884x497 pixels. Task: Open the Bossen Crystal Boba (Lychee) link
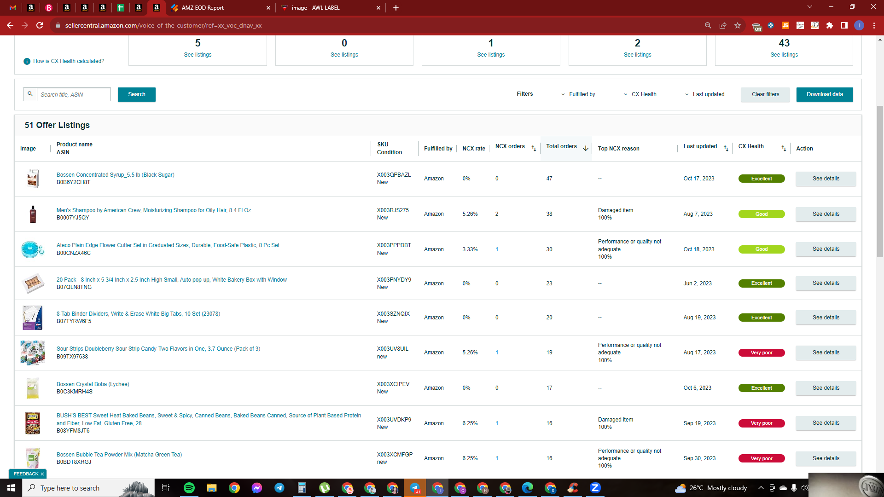click(93, 384)
